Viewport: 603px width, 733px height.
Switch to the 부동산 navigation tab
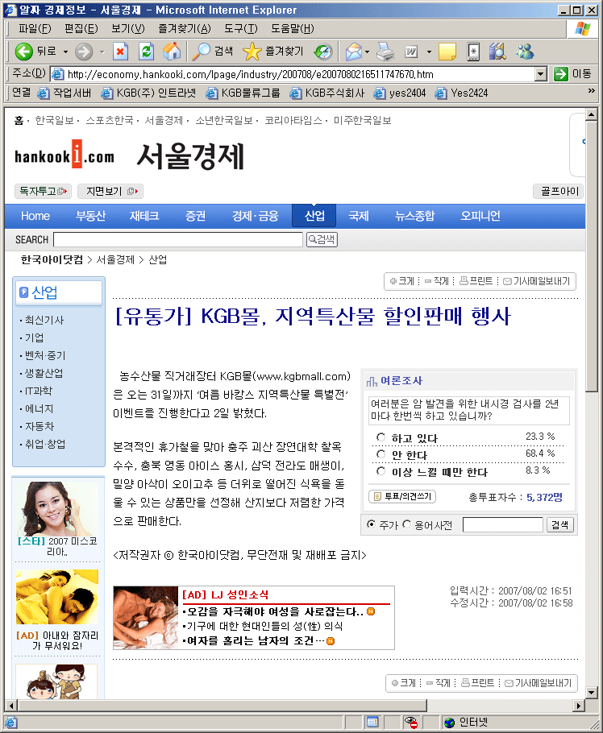[x=91, y=216]
